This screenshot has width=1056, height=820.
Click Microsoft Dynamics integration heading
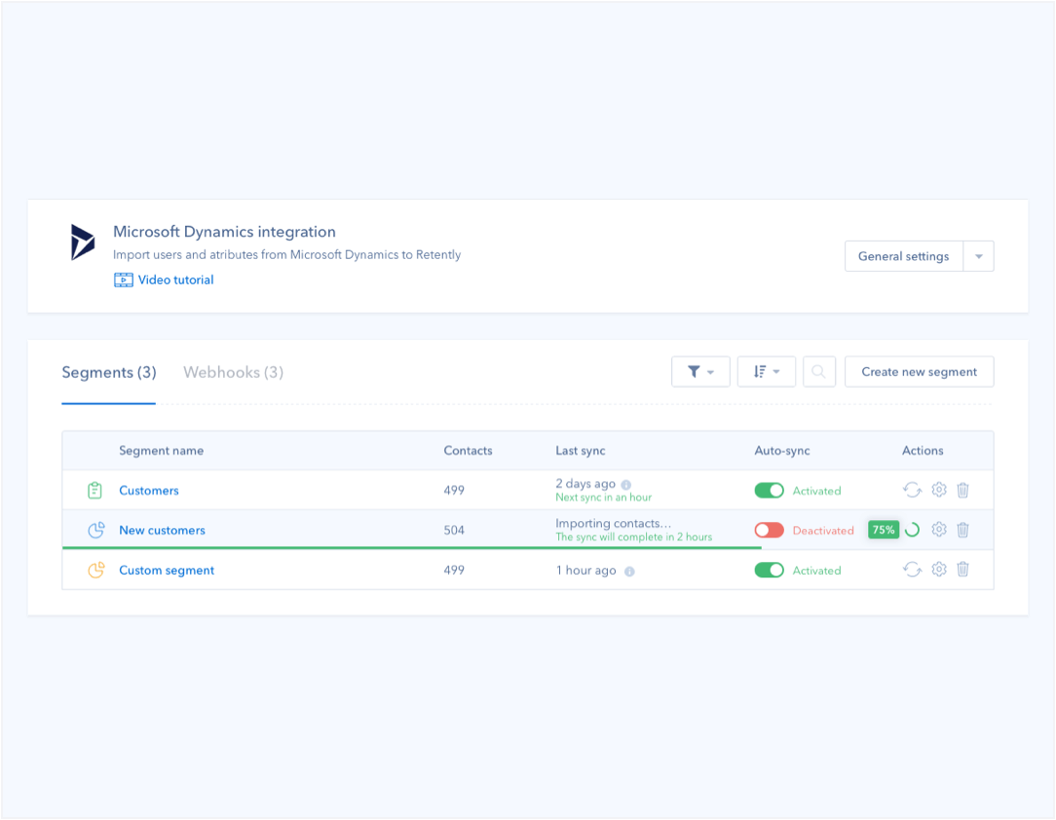click(224, 232)
